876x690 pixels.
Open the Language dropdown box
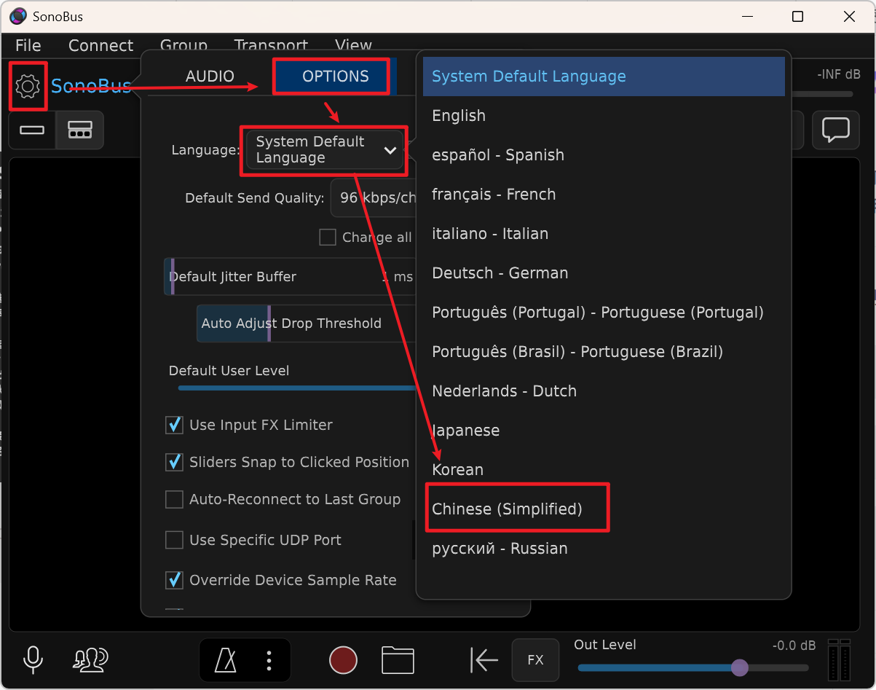[325, 150]
